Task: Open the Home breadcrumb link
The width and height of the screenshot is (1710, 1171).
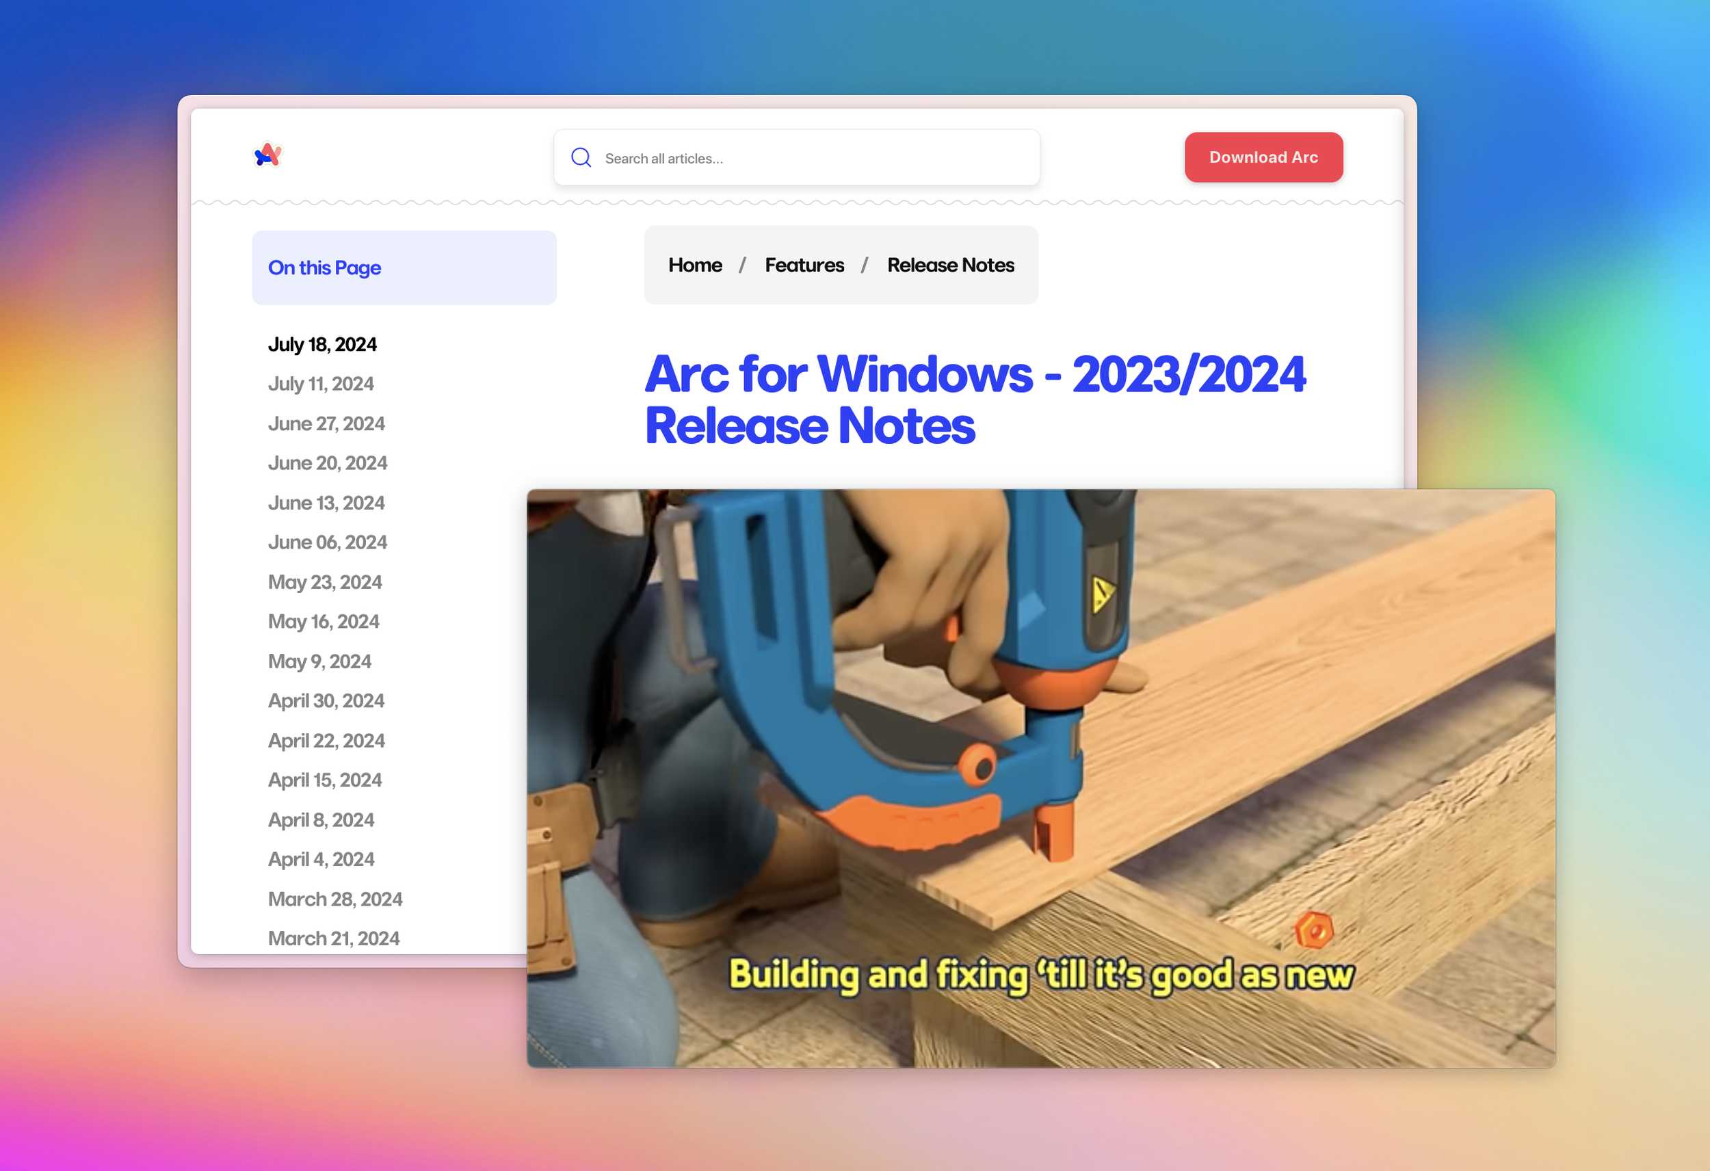Action: [x=694, y=265]
